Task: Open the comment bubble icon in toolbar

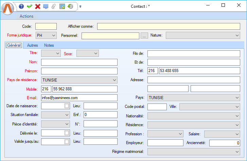Action: pos(46,6)
